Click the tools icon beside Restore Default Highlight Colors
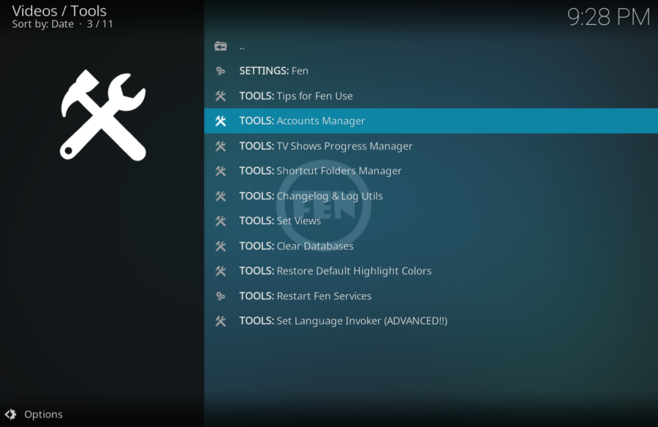Viewport: 658px width, 427px height. point(220,271)
